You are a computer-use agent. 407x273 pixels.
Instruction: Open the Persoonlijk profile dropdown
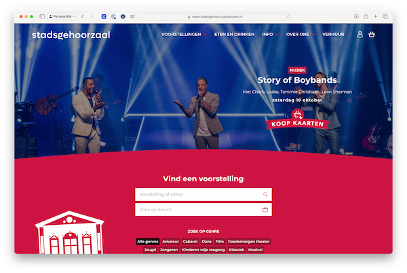coord(62,16)
